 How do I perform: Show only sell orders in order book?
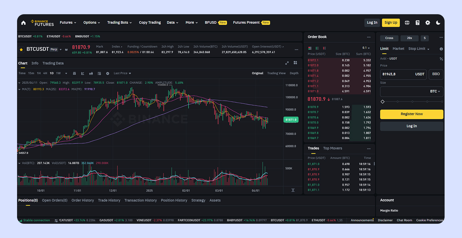324,48
